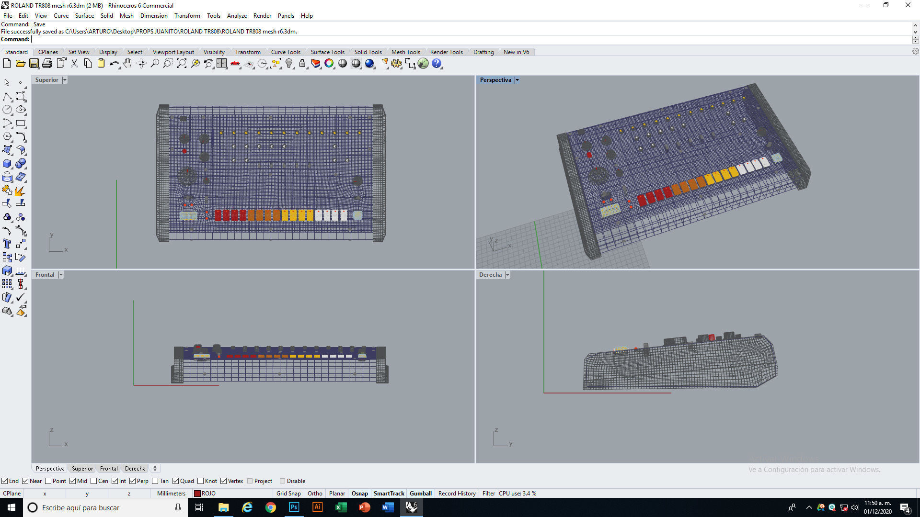Click the red car Named Views icon
The width and height of the screenshot is (920, 517).
click(x=235, y=64)
